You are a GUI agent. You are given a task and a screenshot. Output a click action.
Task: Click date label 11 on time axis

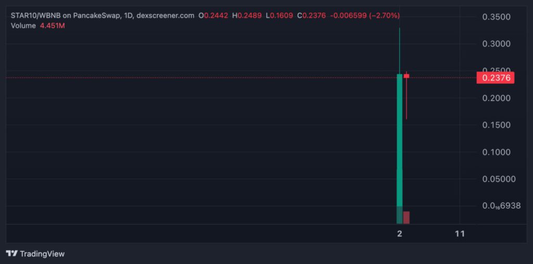(460, 234)
